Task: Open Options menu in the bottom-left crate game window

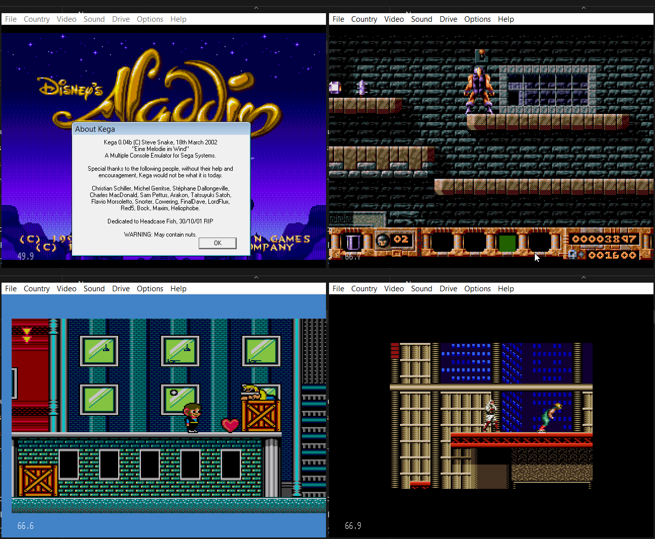Action: tap(150, 289)
